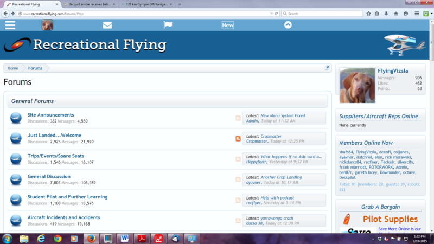Click Home in the breadcrumb
The width and height of the screenshot is (434, 244).
point(12,68)
